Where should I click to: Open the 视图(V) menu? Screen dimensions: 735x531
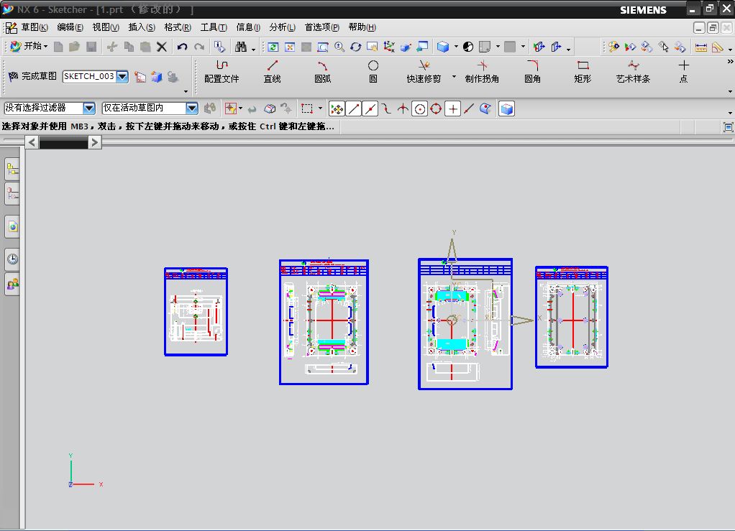click(106, 27)
